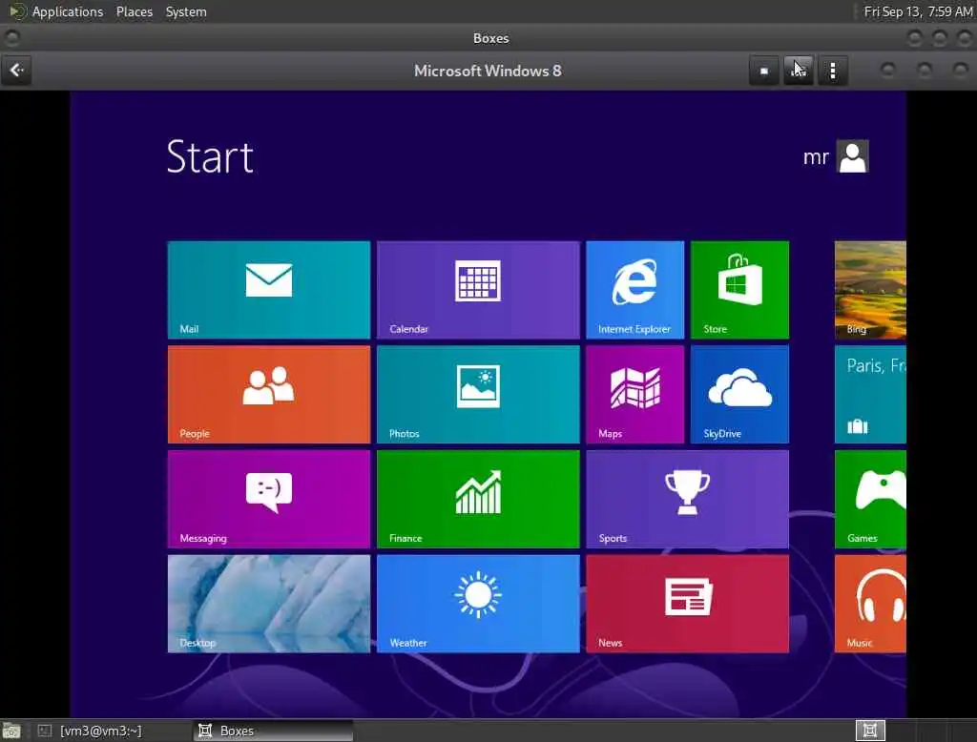Open the Applications menu
The height and width of the screenshot is (742, 977).
68,11
